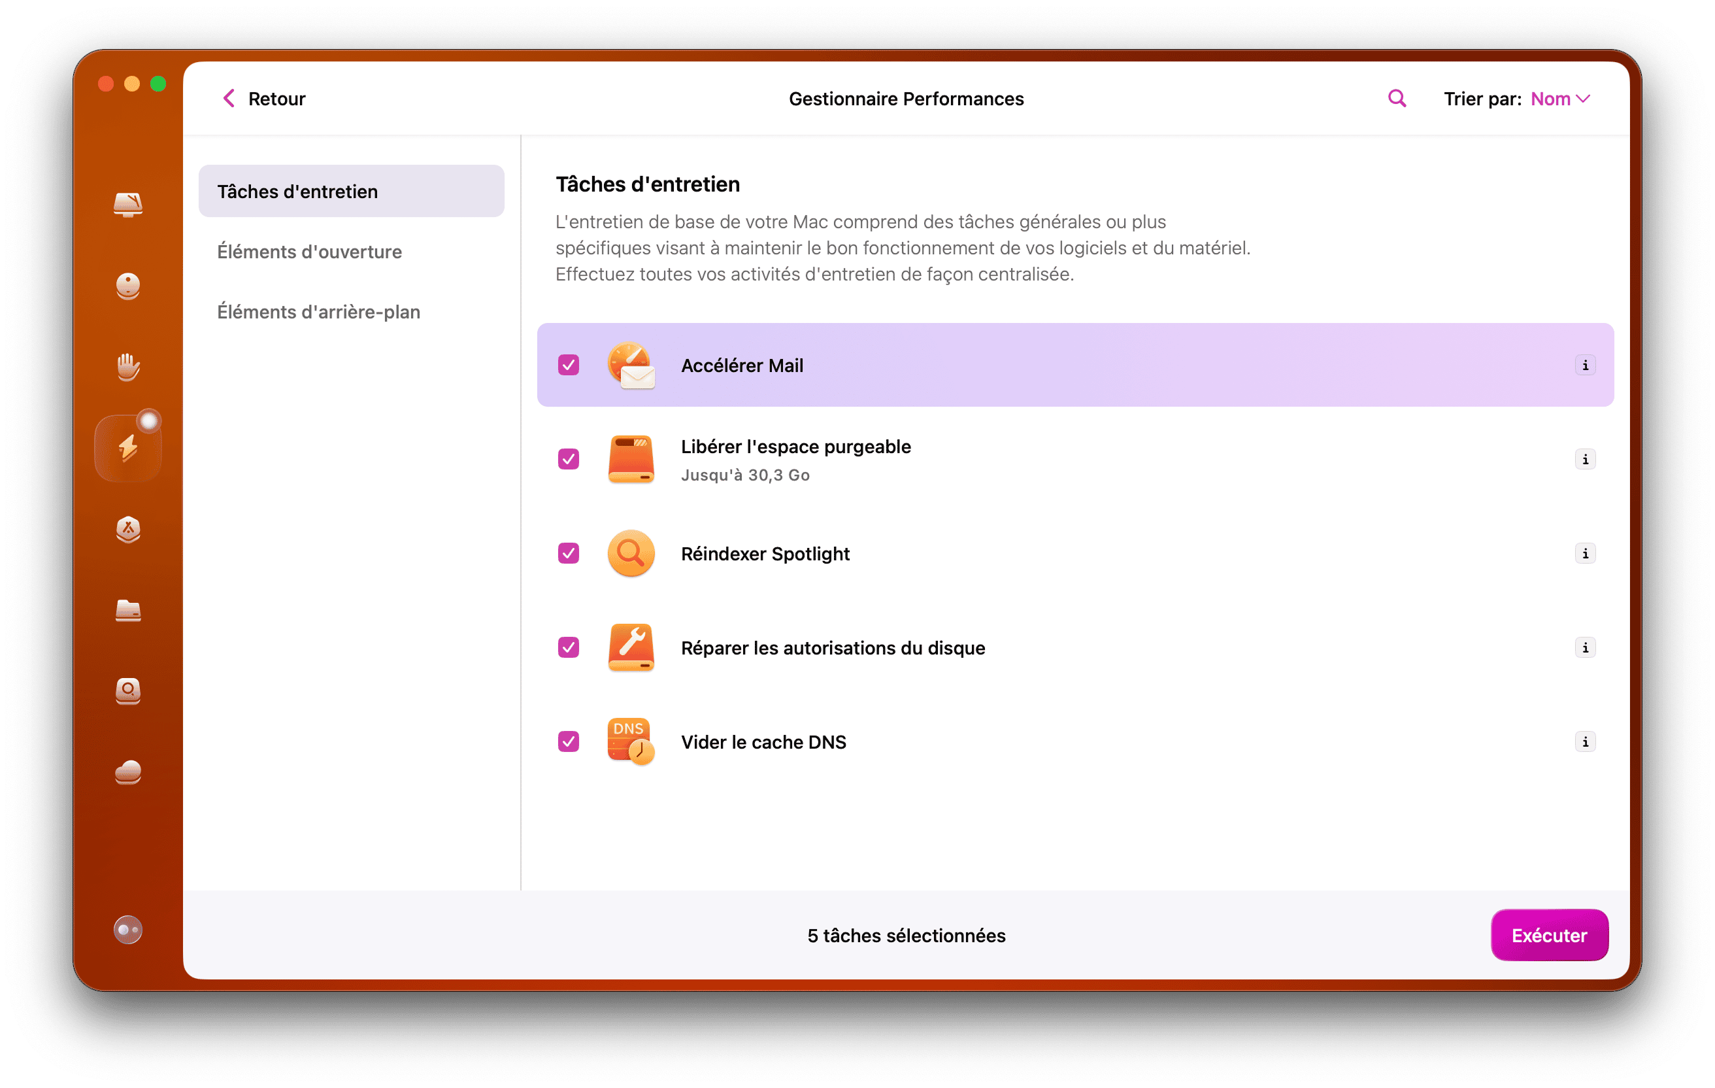The image size is (1715, 1088).
Task: Open the Space Lens disk icon in sidebar
Action: 128,692
